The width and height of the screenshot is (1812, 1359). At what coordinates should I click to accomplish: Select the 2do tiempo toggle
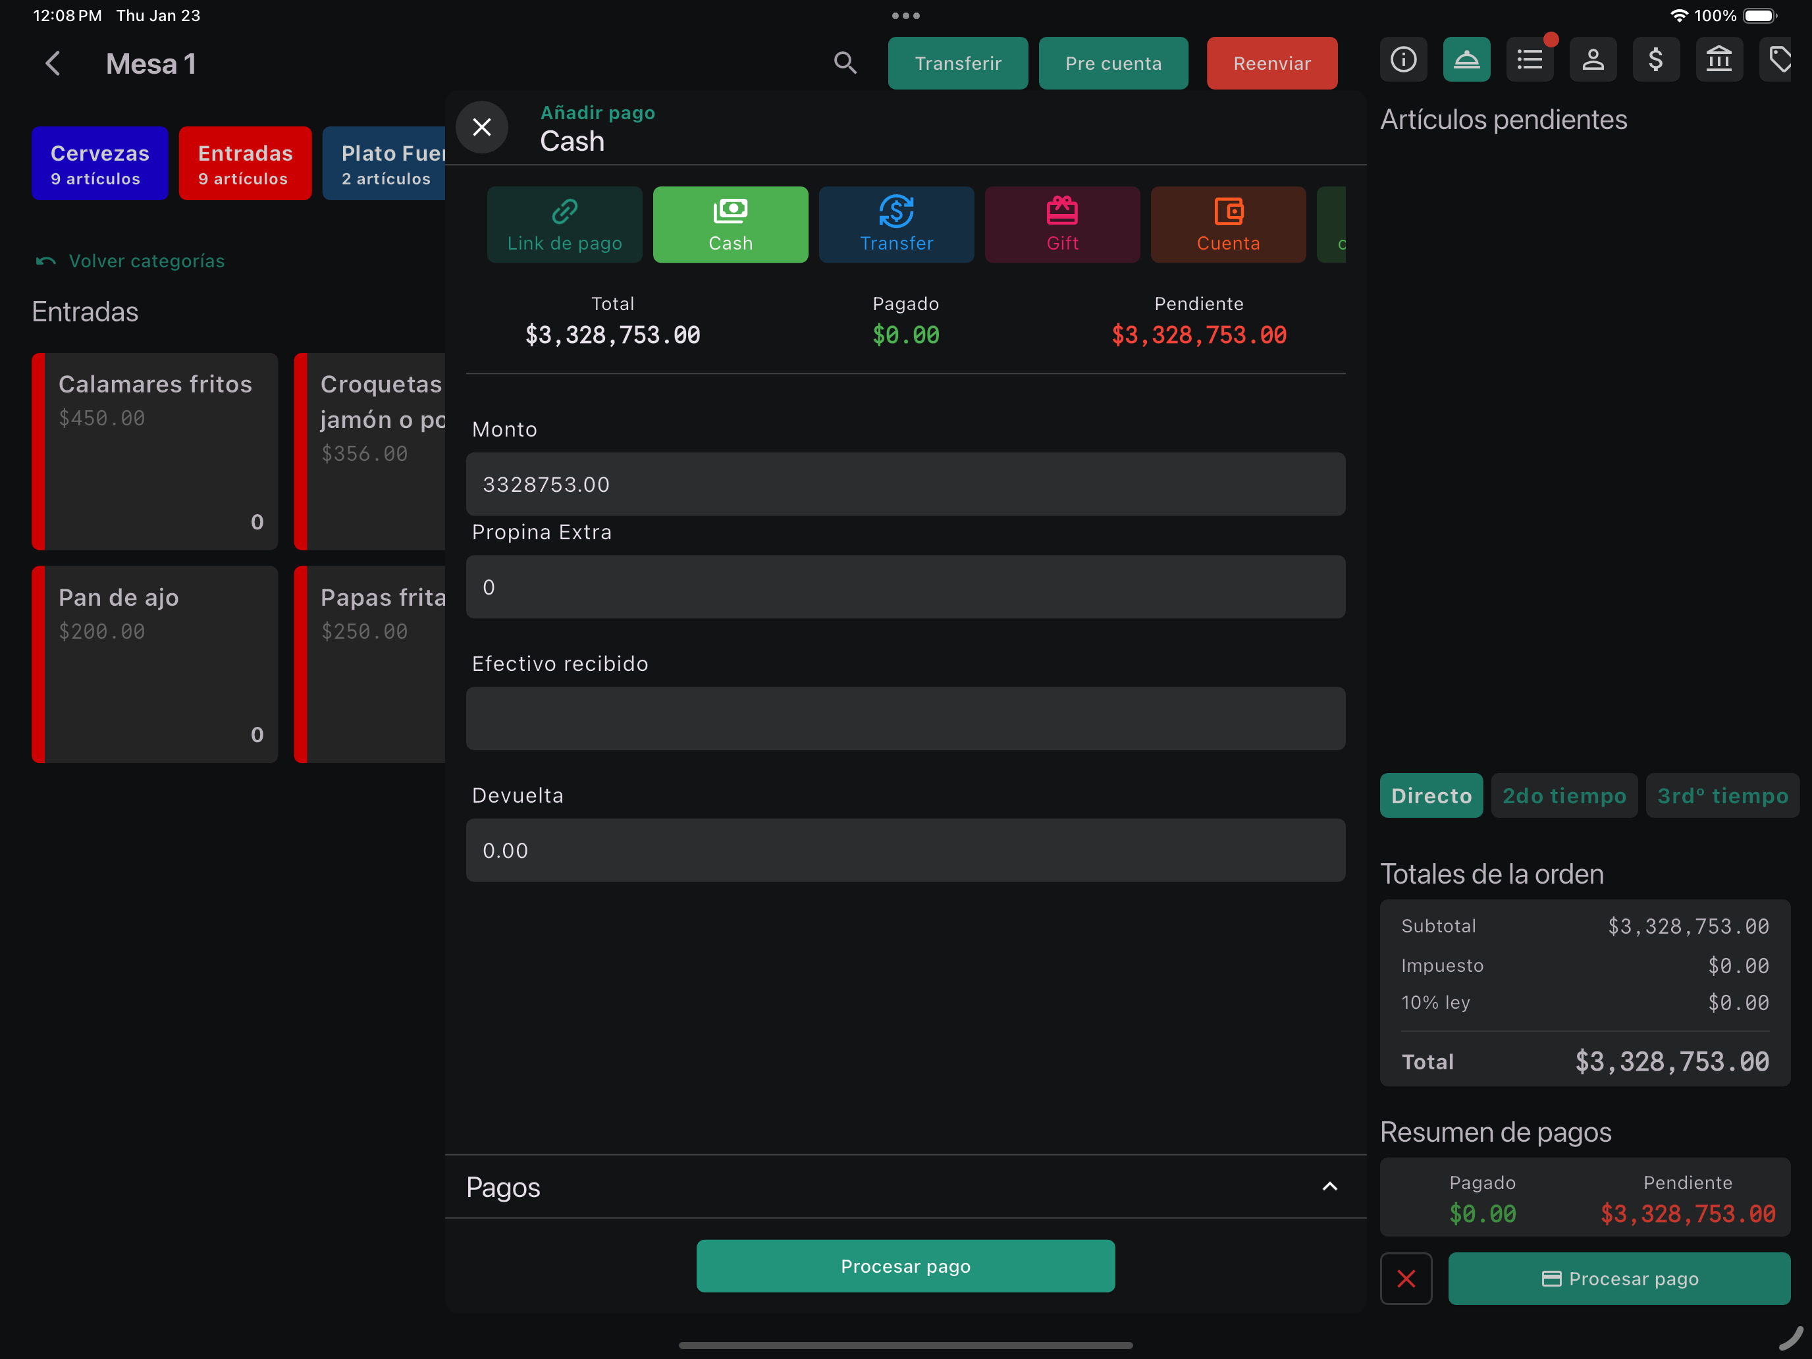(1564, 795)
